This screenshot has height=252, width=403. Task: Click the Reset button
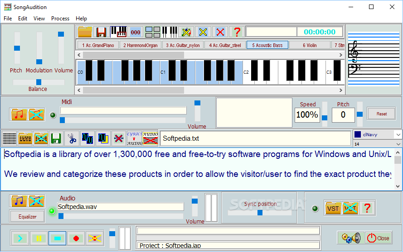click(381, 114)
